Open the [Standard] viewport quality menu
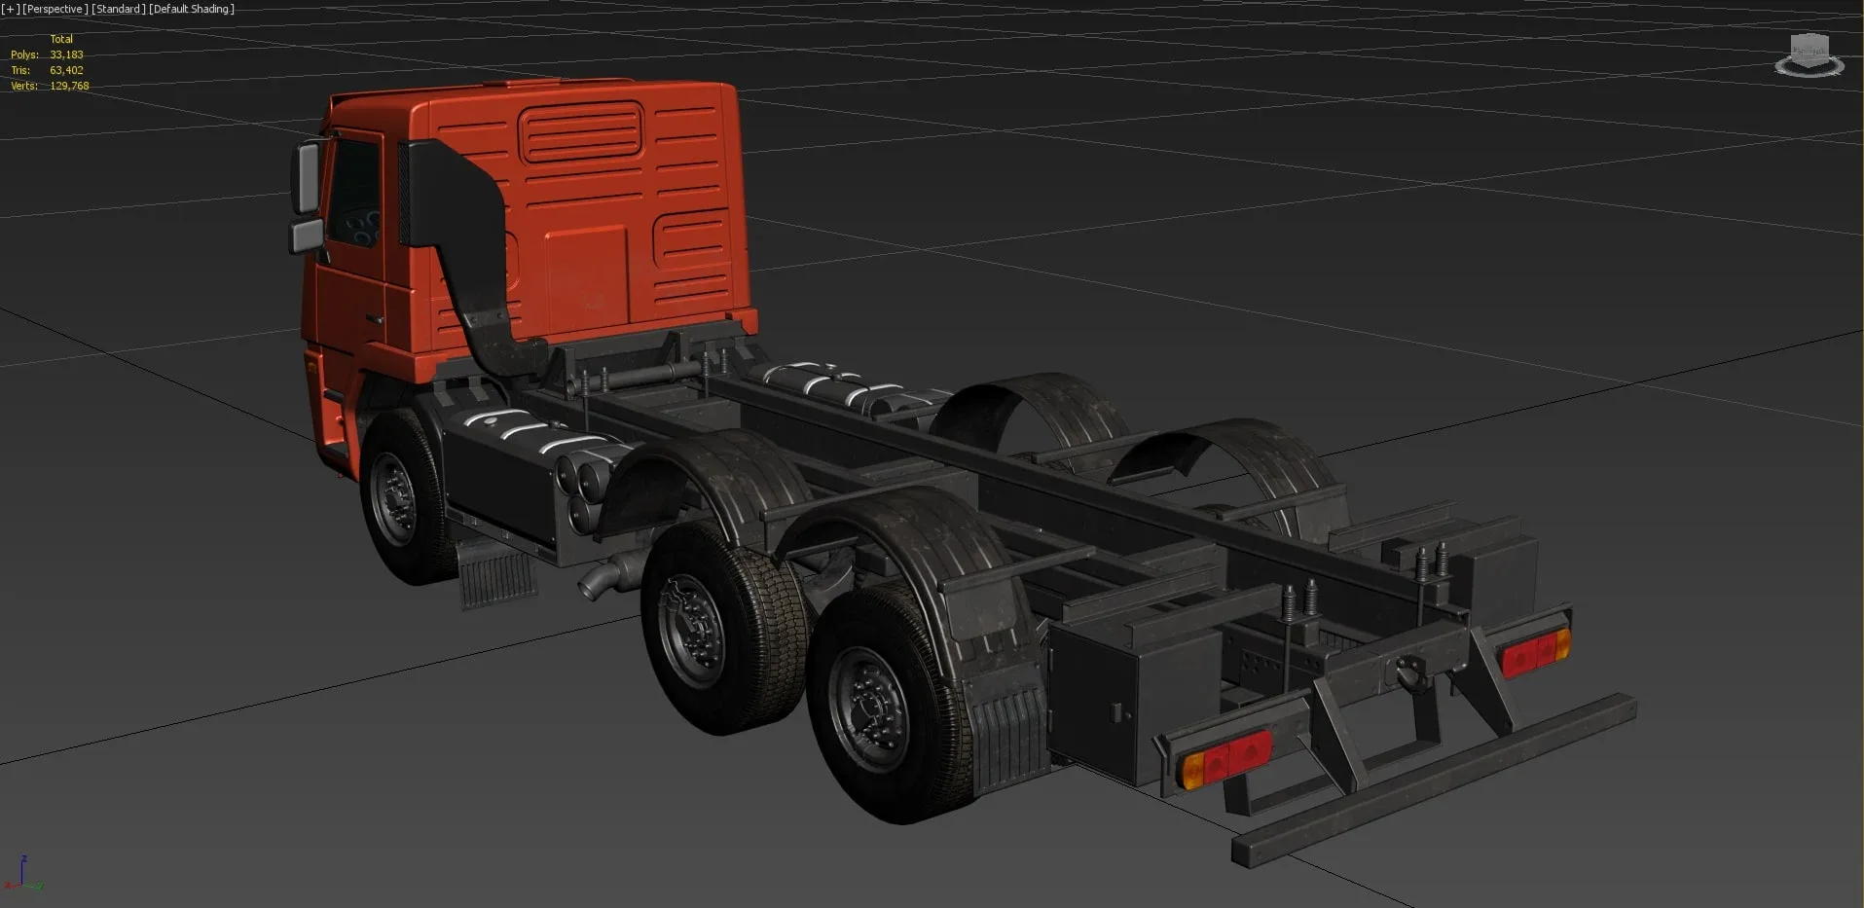This screenshot has width=1864, height=908. 119,9
